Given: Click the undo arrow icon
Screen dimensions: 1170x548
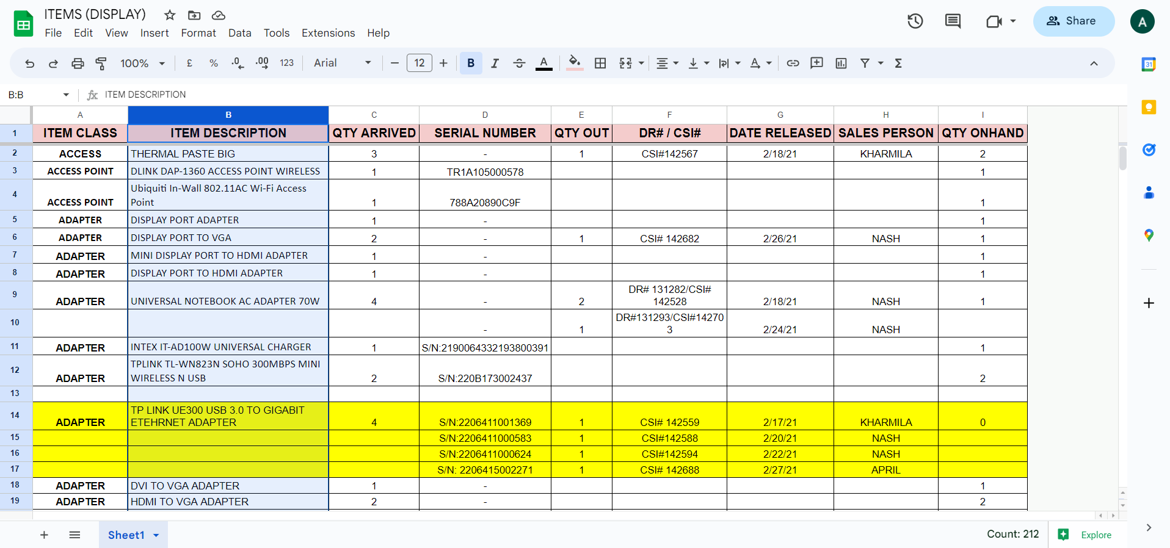Looking at the screenshot, I should point(29,63).
